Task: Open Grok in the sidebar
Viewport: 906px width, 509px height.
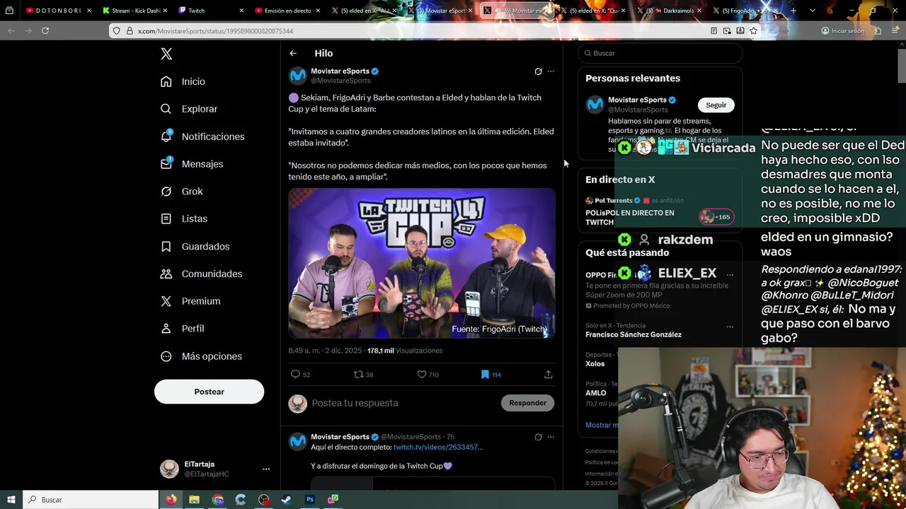Action: 182,191
